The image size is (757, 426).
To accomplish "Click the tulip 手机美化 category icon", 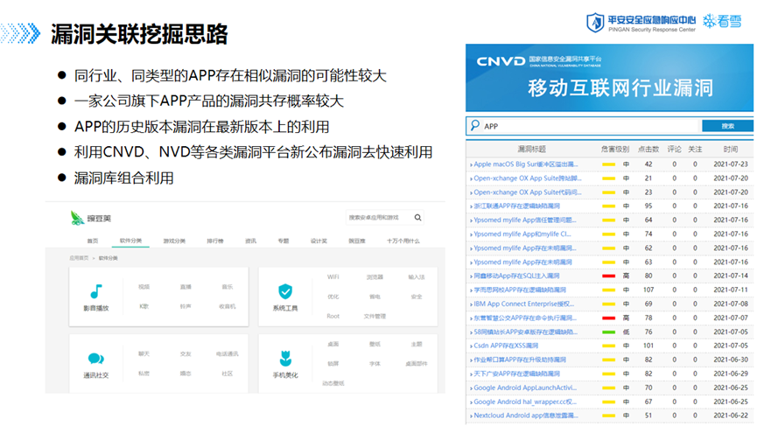I will point(285,359).
